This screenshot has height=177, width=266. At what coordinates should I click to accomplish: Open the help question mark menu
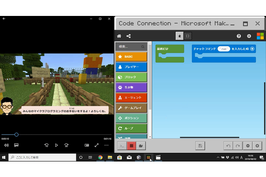click(x=239, y=36)
